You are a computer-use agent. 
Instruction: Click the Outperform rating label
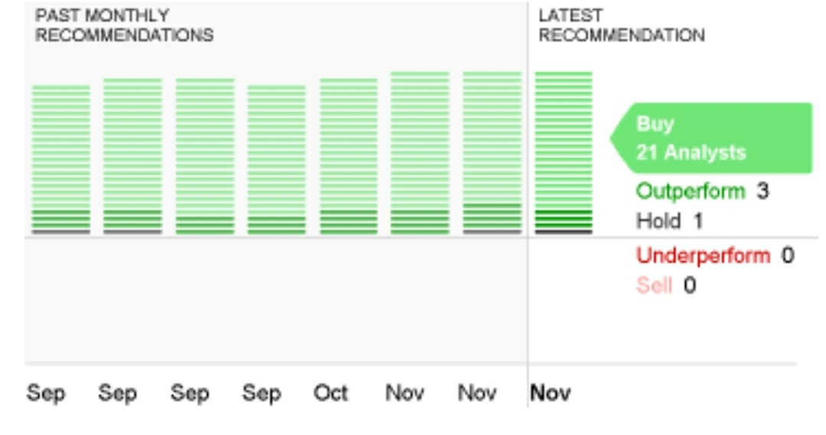click(x=690, y=191)
